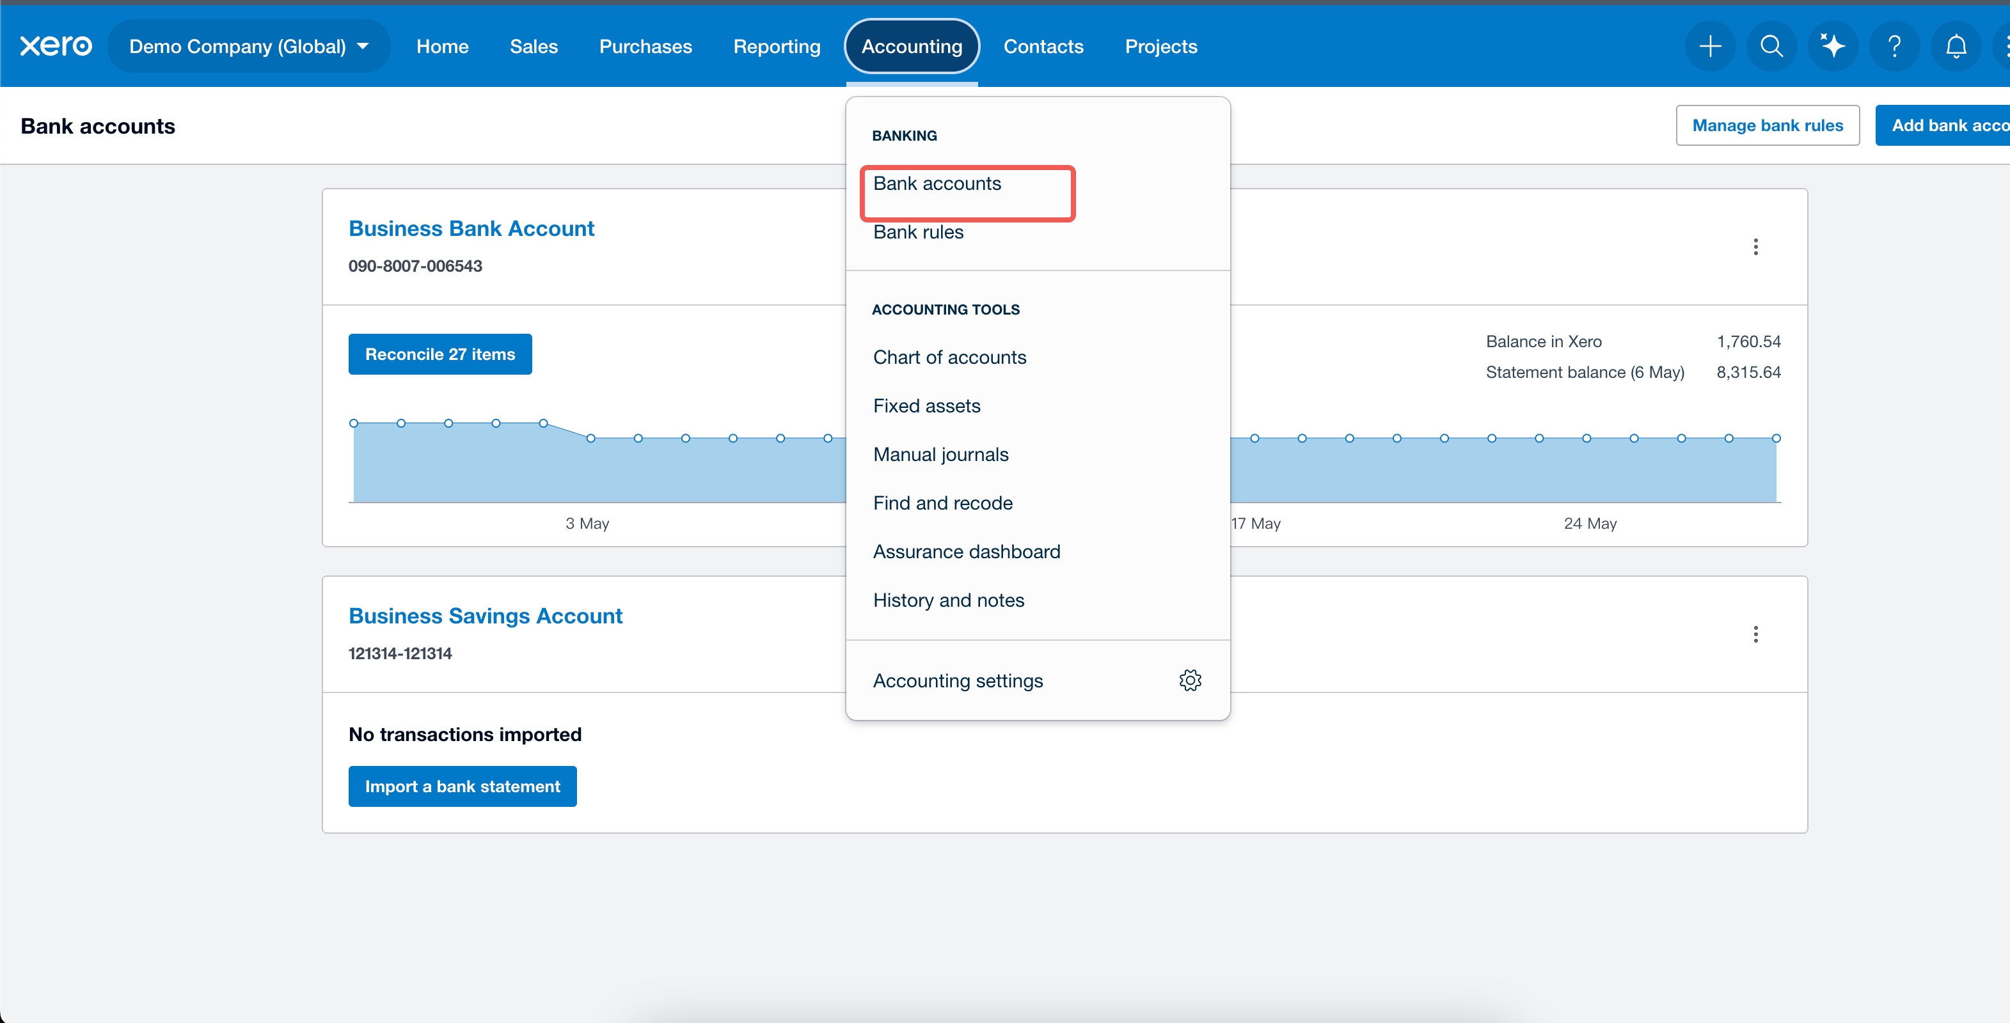Open the sparkle AI assistant

tap(1833, 46)
